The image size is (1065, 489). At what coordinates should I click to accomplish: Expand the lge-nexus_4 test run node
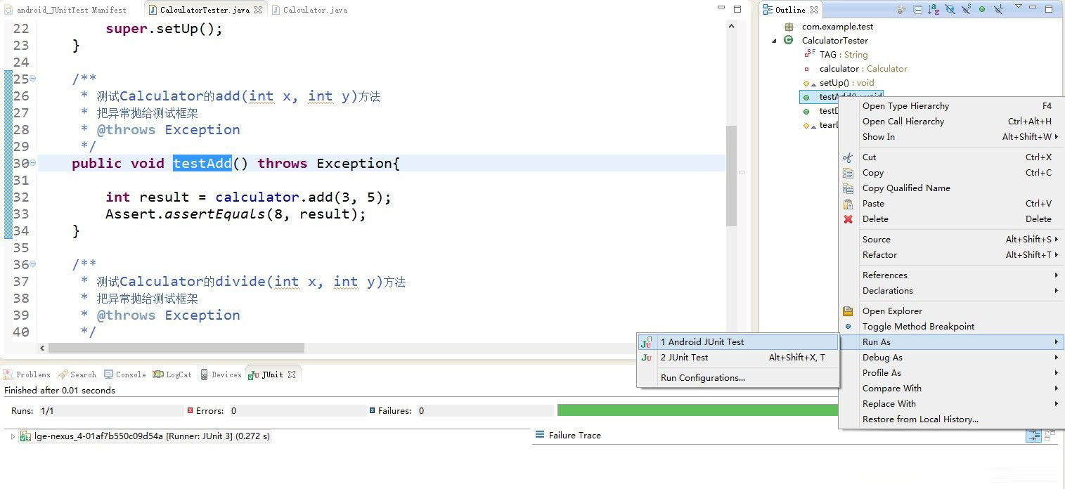point(13,436)
